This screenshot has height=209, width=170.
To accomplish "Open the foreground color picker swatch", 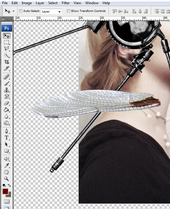I will [5, 191].
